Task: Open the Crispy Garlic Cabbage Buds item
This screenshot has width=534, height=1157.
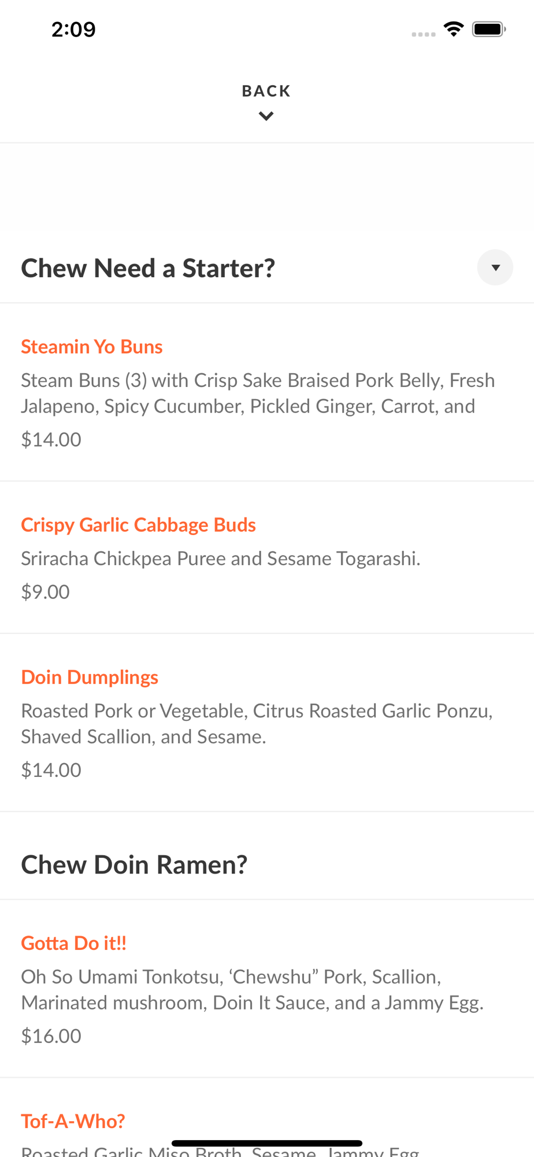Action: coord(138,525)
